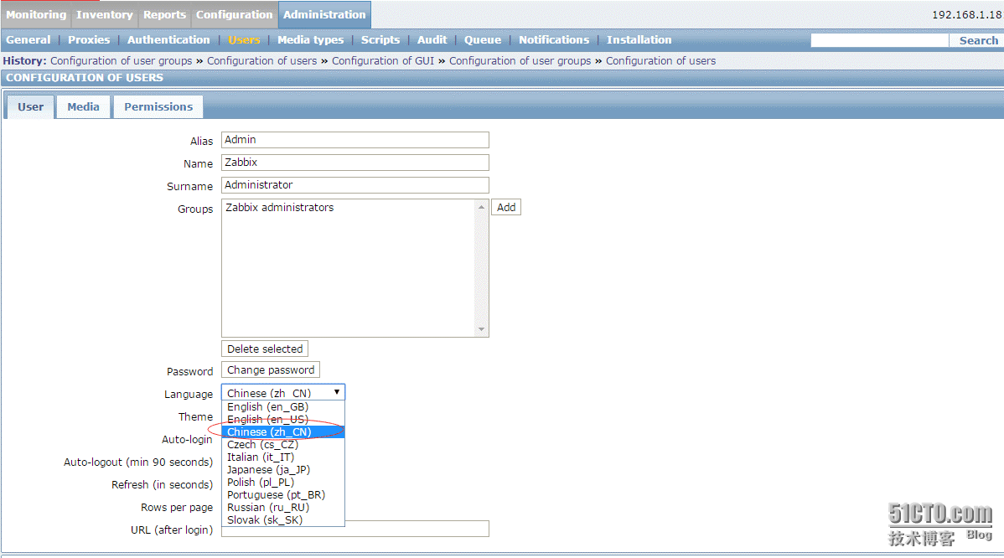Collapse the Language dropdown arrow
This screenshot has width=1004, height=558.
click(337, 391)
